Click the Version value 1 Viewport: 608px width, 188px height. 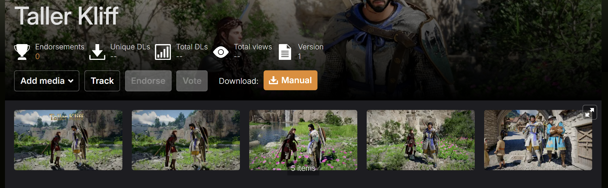click(x=300, y=56)
